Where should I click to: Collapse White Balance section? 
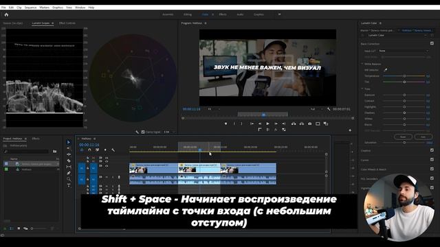362,64
